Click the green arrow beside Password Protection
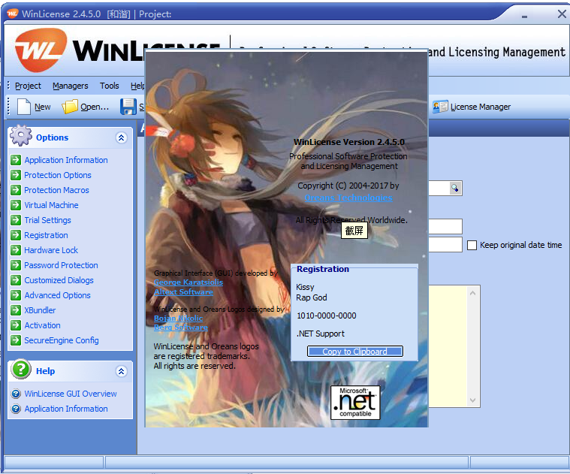This screenshot has width=570, height=474. 16,265
